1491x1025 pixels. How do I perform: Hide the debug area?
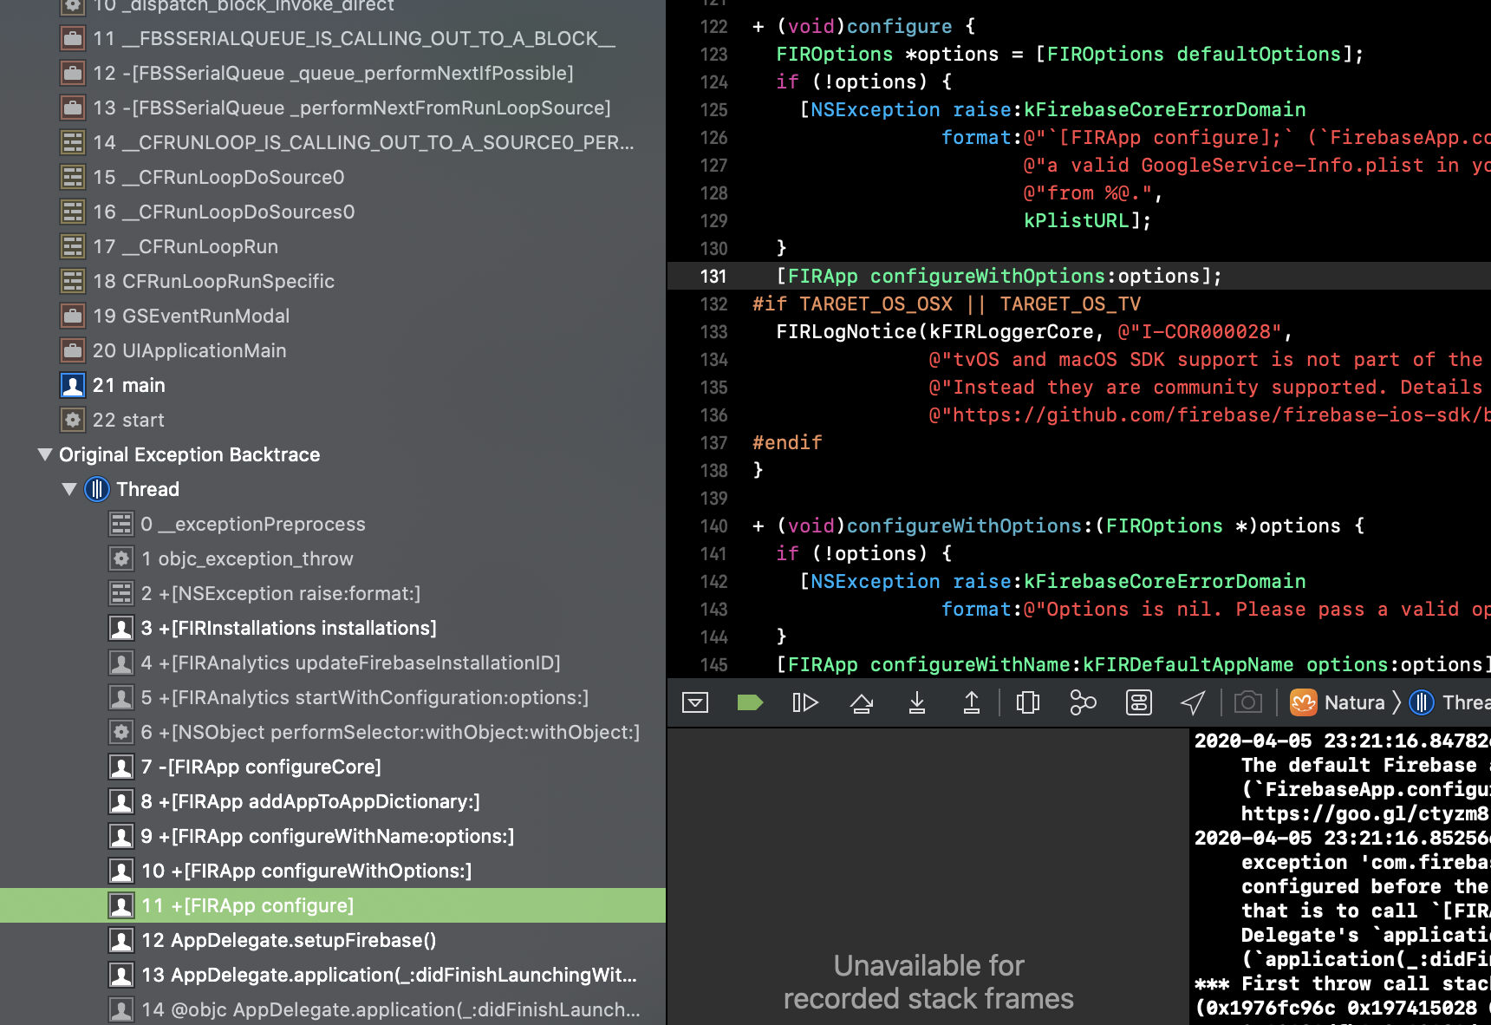[x=695, y=702]
